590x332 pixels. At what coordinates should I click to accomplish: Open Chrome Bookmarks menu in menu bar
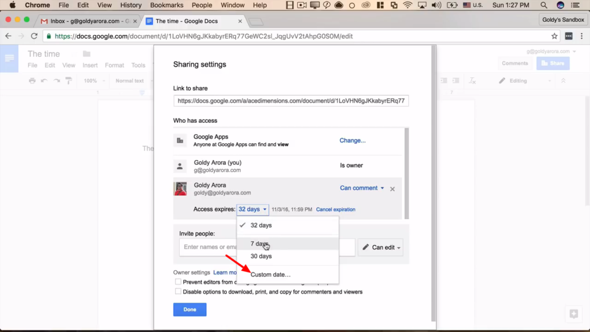166,5
